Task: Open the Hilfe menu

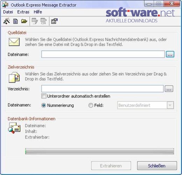Action: point(38,12)
